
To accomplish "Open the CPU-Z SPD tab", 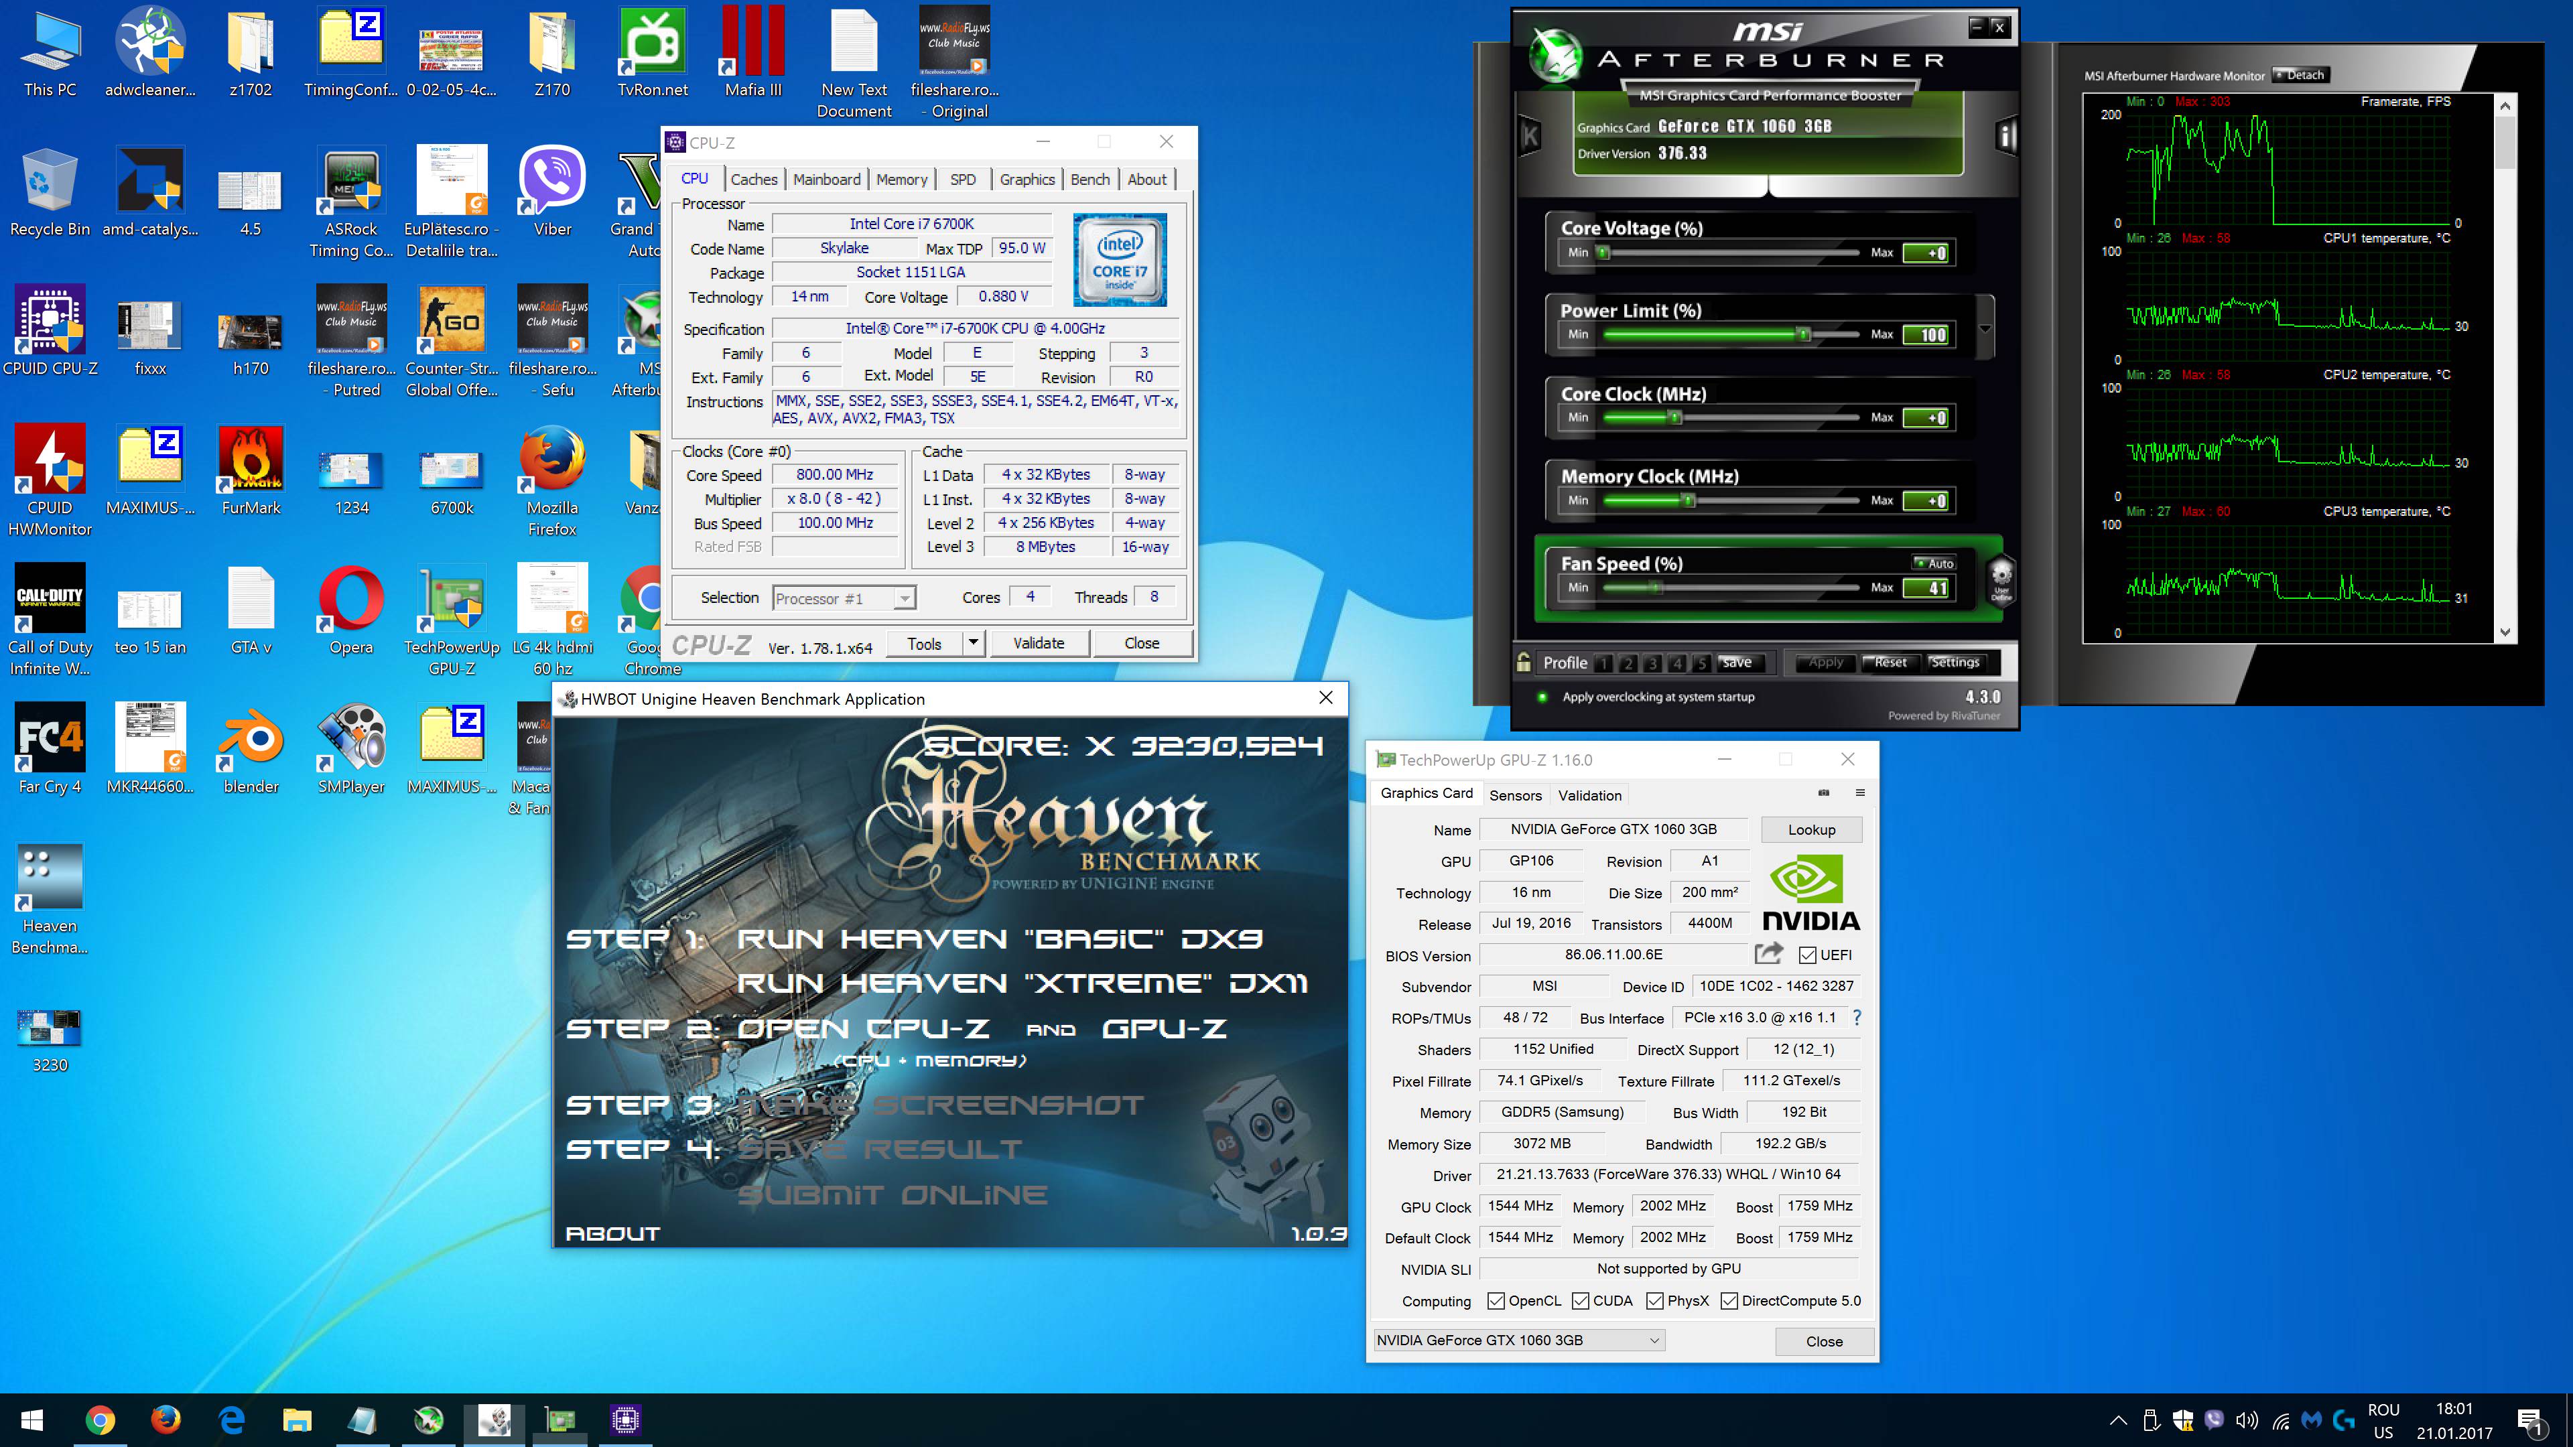I will tap(963, 180).
